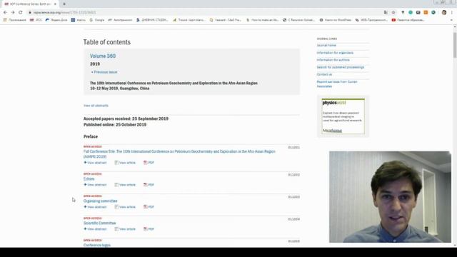View article for the Editors entry
Viewport: 457px width, 257px height.
(x=125, y=185)
